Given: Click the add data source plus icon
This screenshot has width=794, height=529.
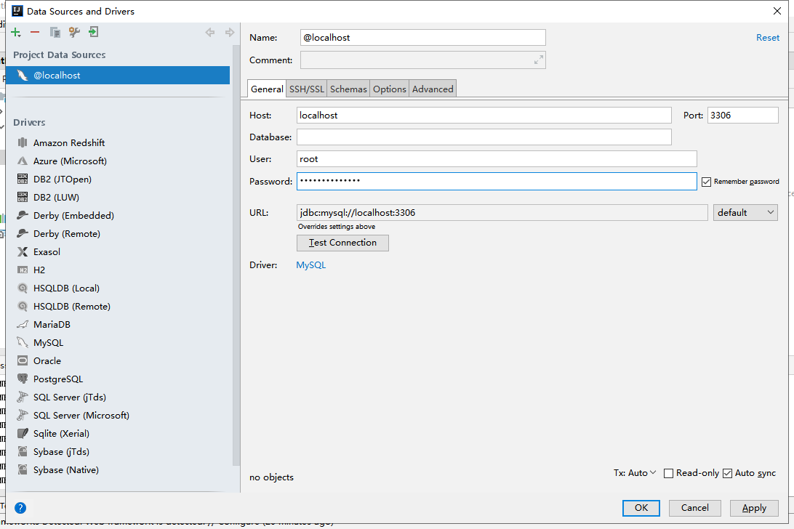Looking at the screenshot, I should pyautogui.click(x=15, y=32).
